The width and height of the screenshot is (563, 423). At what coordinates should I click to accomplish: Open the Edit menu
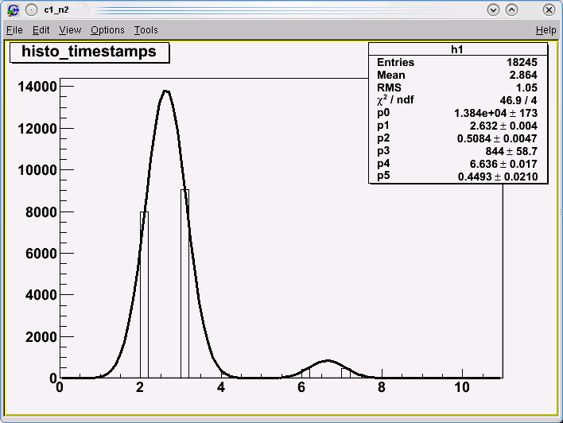41,30
